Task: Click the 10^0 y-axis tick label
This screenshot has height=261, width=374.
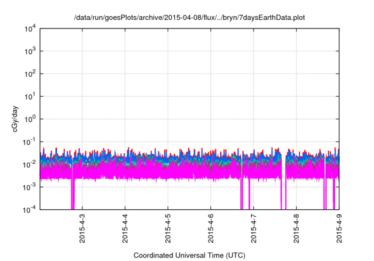Action: tap(30, 119)
